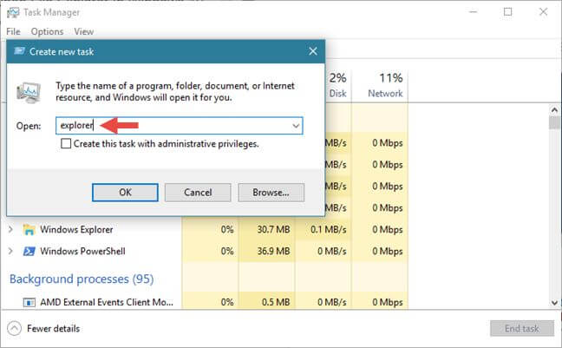562x348 pixels.
Task: Click the 0.1 MB/s disk value
Action: pyautogui.click(x=329, y=230)
